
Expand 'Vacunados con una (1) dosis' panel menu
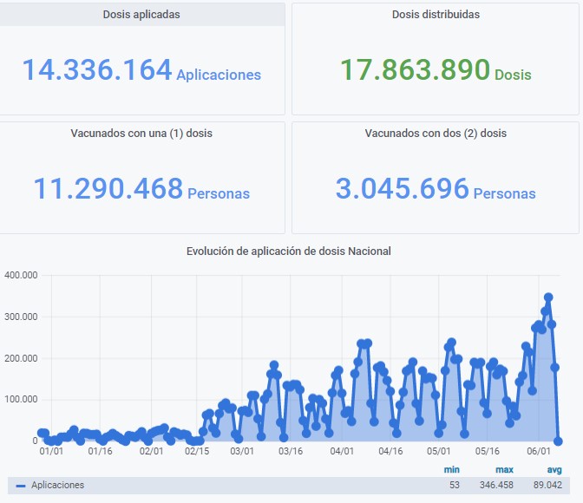pos(141,134)
